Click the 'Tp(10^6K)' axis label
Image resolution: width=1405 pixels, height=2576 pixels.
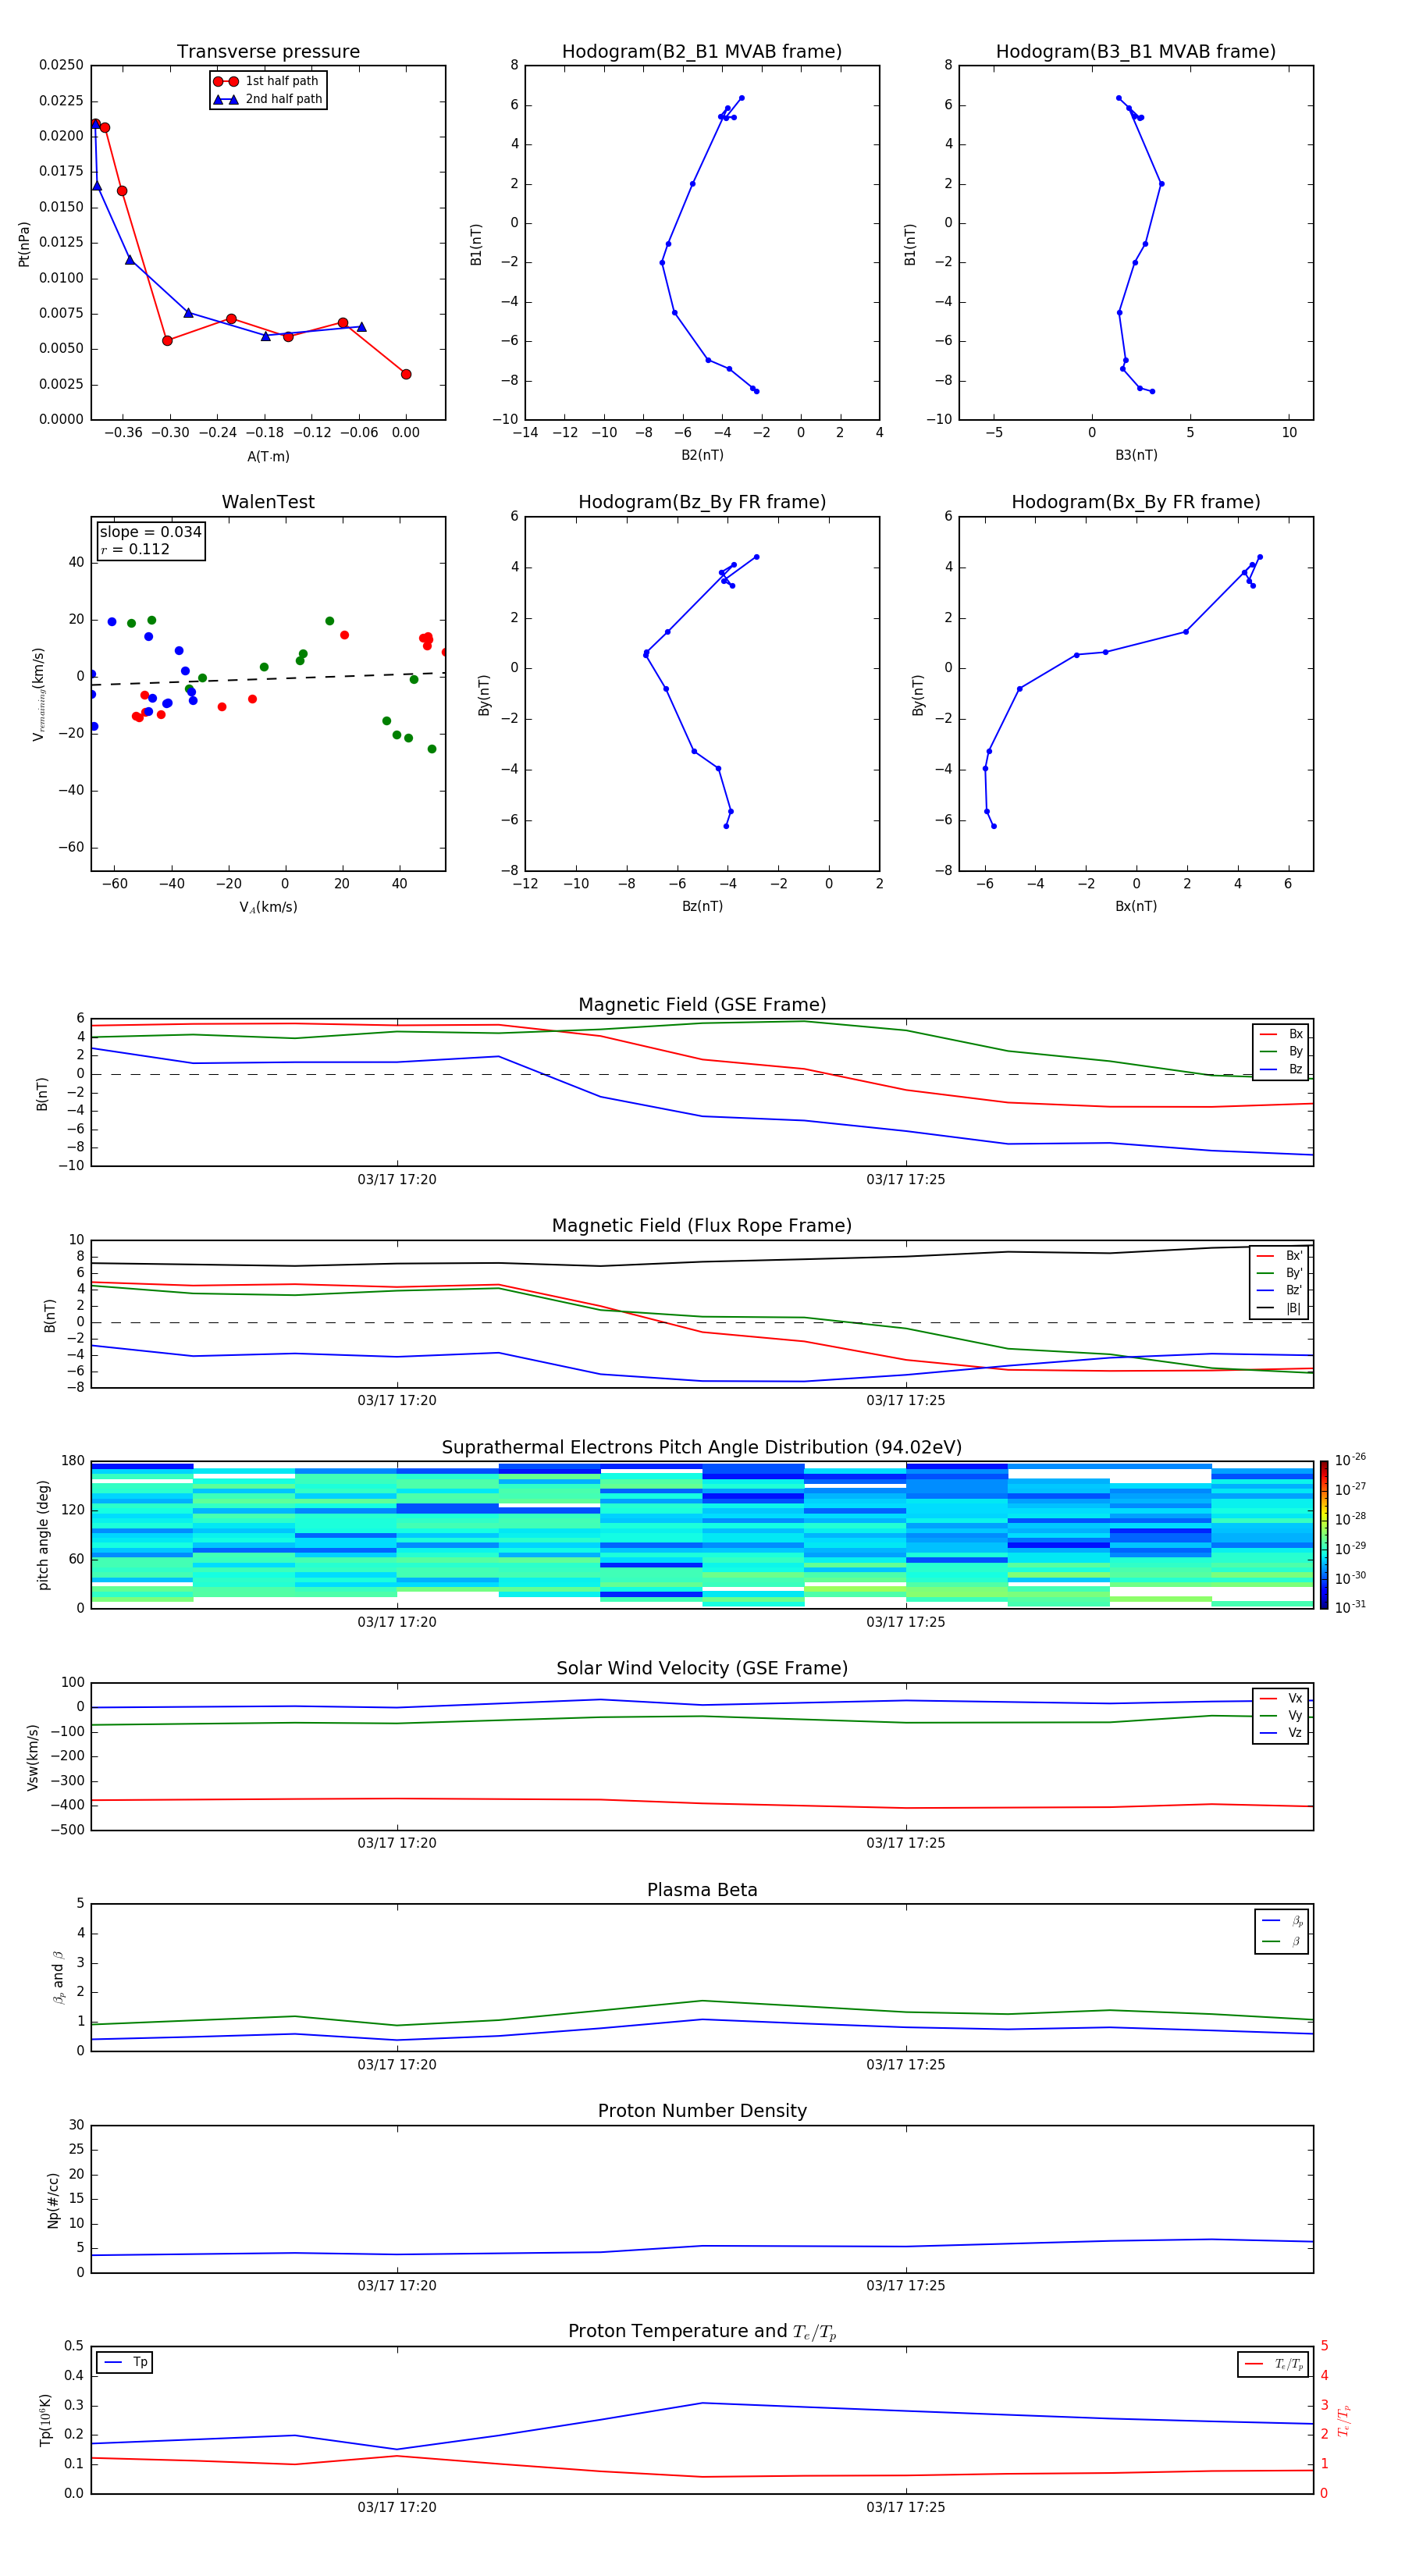(x=45, y=2420)
